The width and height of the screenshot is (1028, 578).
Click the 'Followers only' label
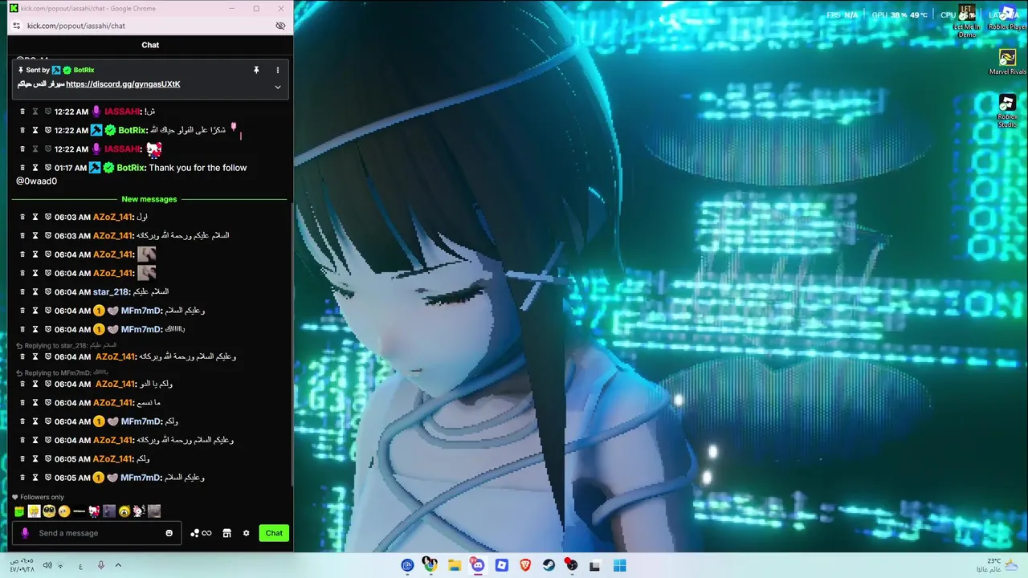[x=42, y=498]
